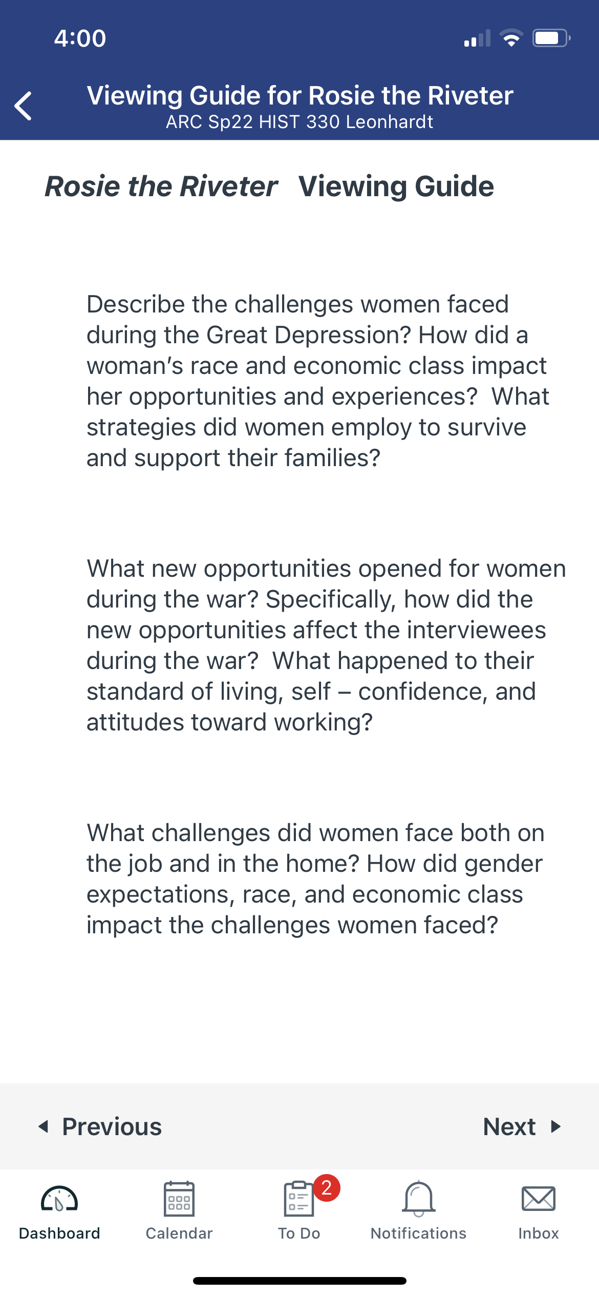Open the Calendar icon
Viewport: 599px width, 1297px height.
[x=179, y=1199]
